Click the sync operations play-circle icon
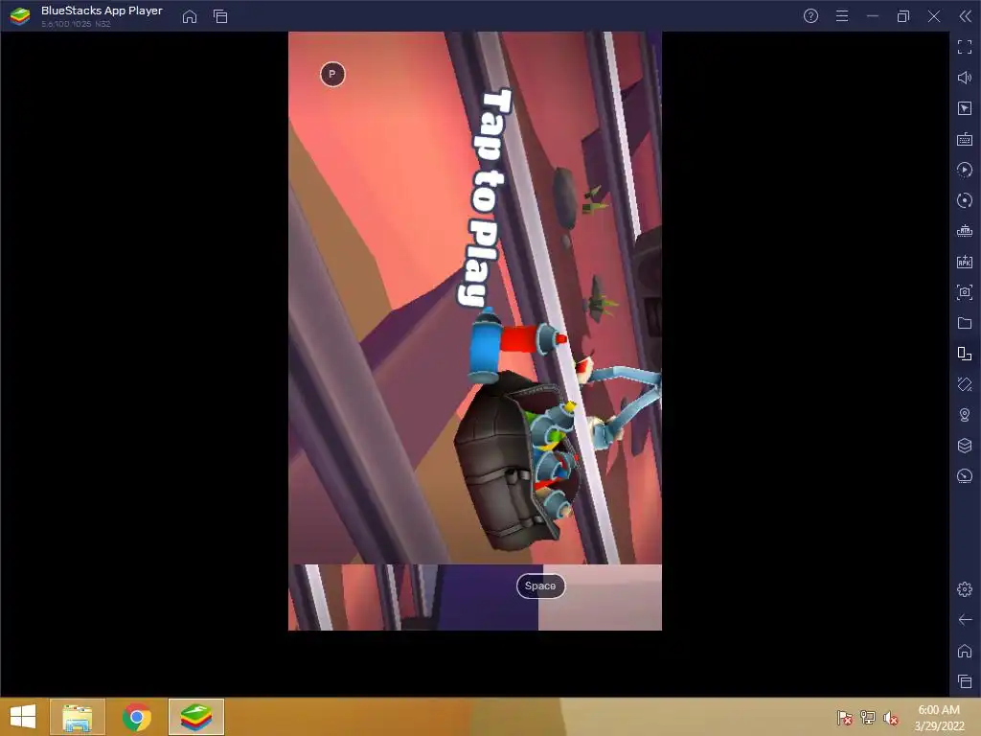The width and height of the screenshot is (981, 736). (x=965, y=170)
